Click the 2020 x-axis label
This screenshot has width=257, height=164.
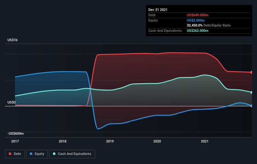click(x=157, y=141)
